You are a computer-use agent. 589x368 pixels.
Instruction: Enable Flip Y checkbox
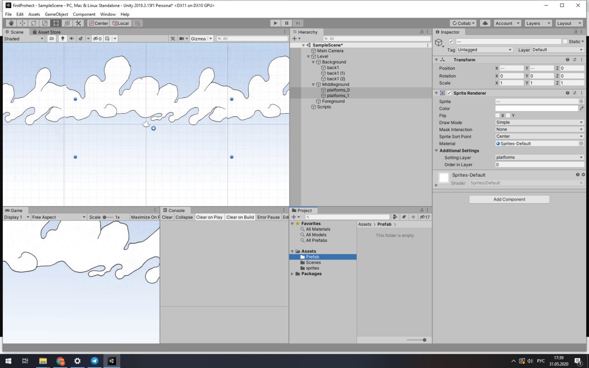coord(508,115)
